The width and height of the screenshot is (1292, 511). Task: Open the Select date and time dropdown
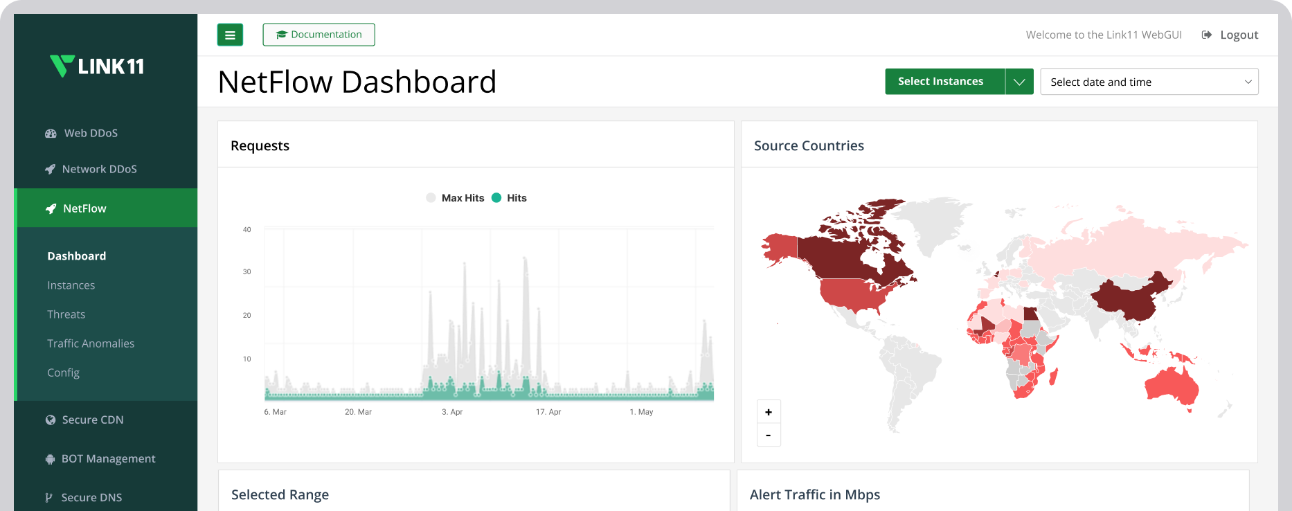[x=1149, y=82]
